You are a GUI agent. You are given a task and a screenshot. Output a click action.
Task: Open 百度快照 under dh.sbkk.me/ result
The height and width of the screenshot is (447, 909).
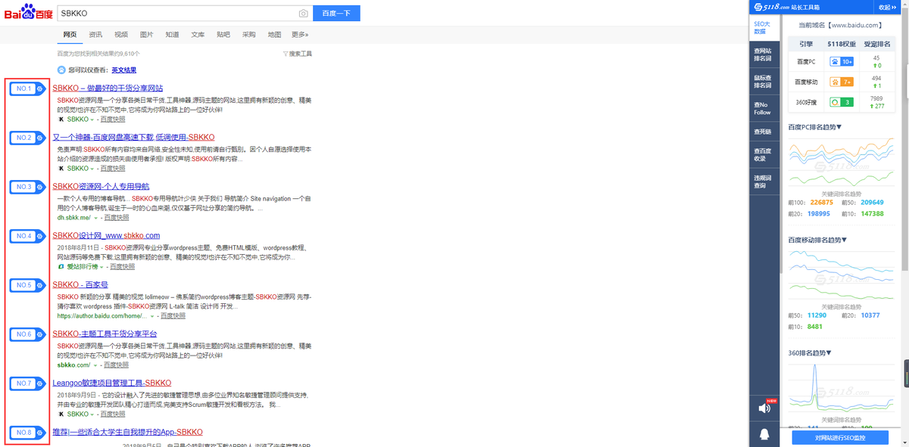tap(116, 218)
